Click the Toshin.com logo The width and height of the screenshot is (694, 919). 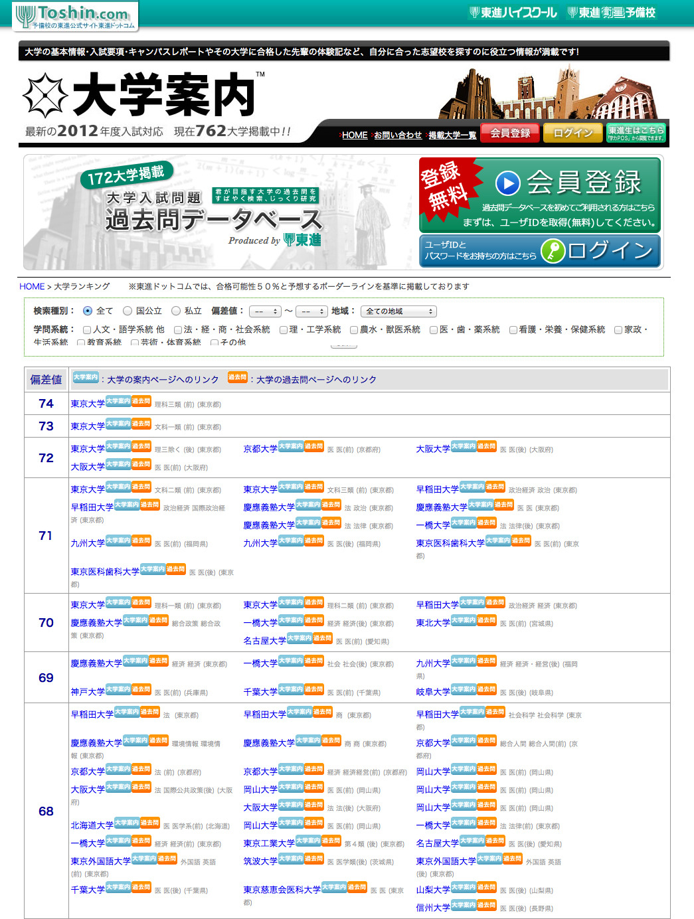[75, 17]
